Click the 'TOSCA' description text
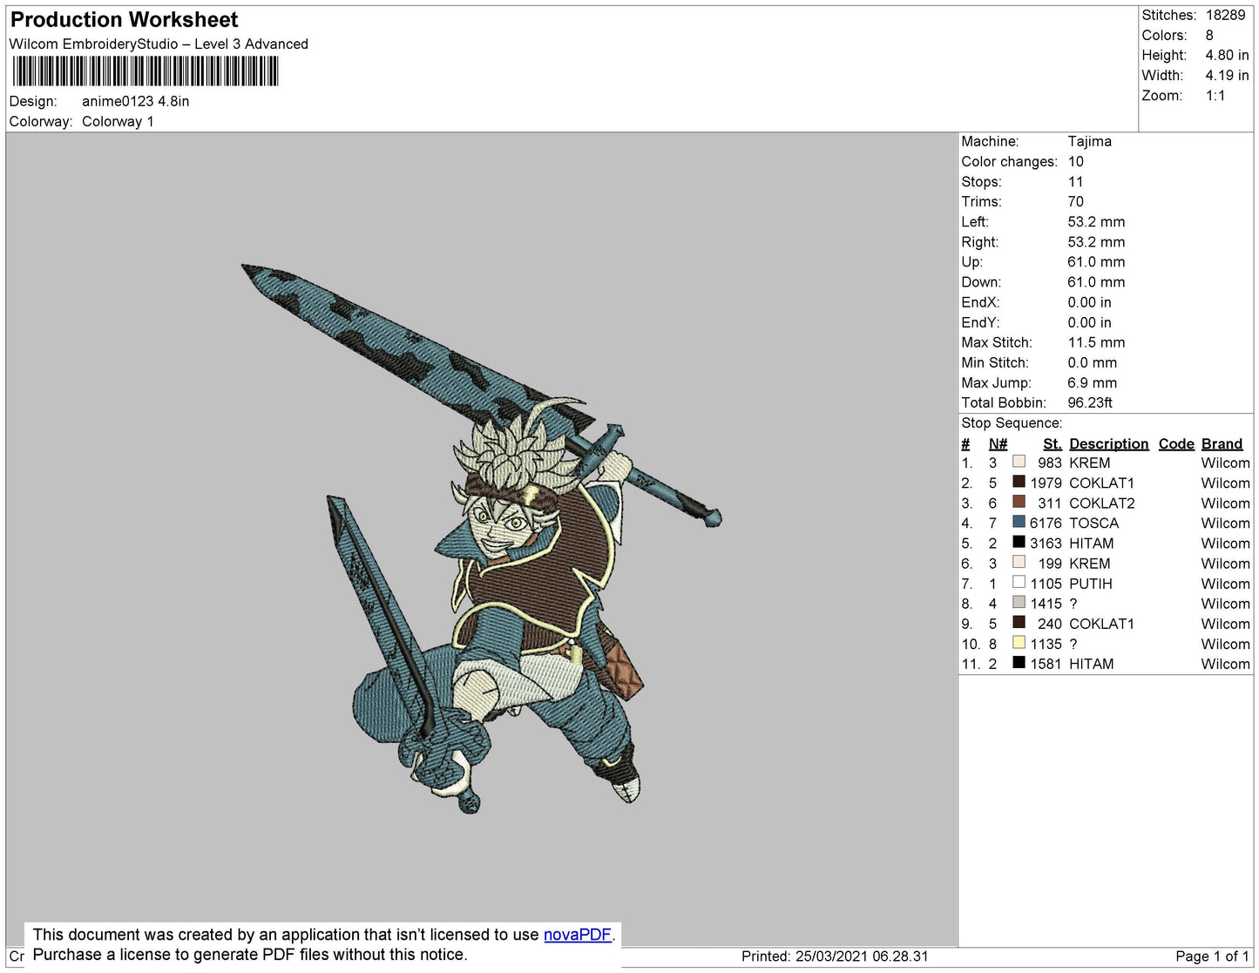The width and height of the screenshot is (1259, 973). [1093, 524]
